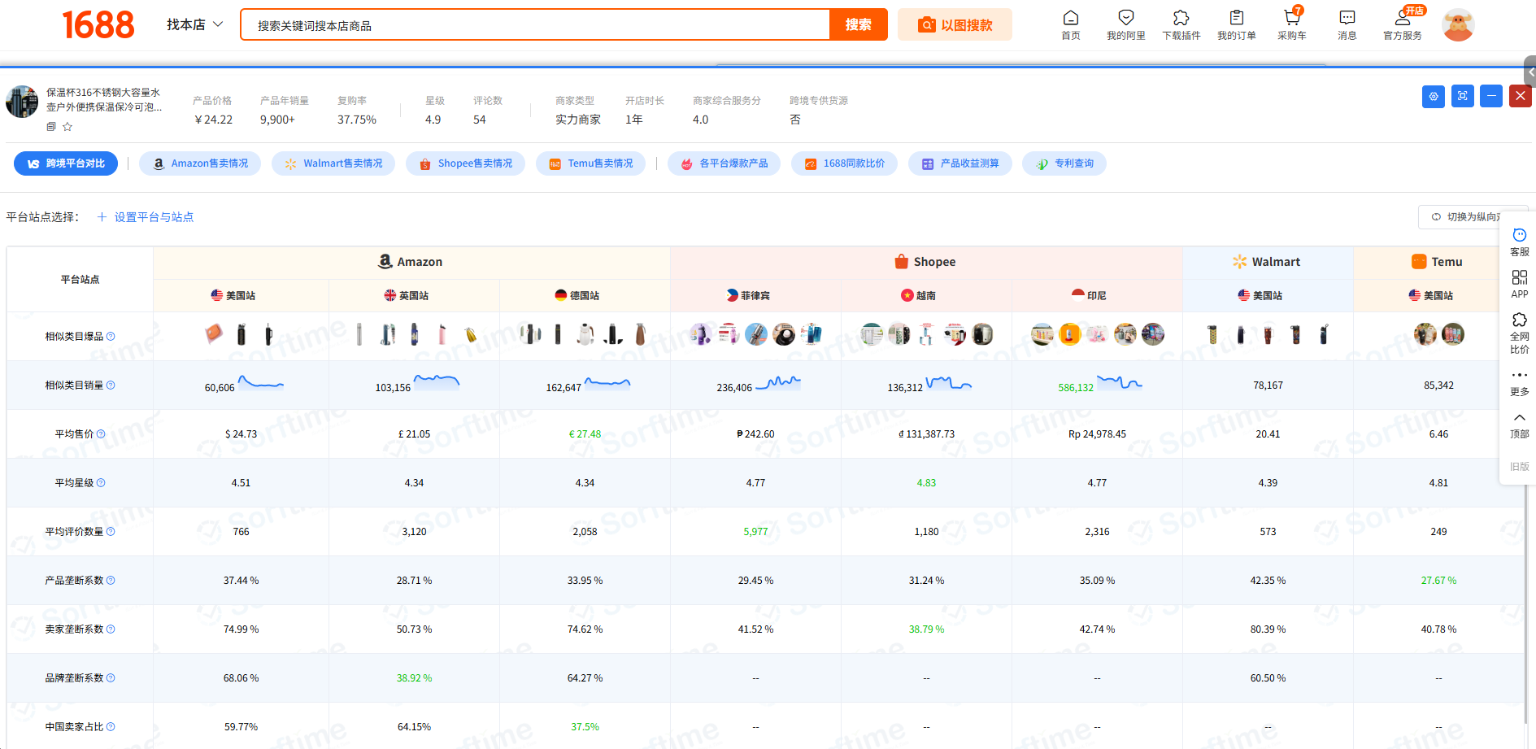Click the US Amazon sales trend sparkline
1536x749 pixels.
260,383
